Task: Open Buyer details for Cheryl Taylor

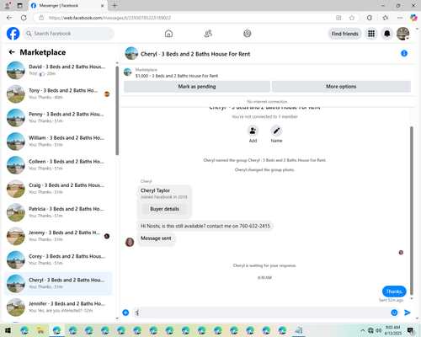Action: pos(164,209)
